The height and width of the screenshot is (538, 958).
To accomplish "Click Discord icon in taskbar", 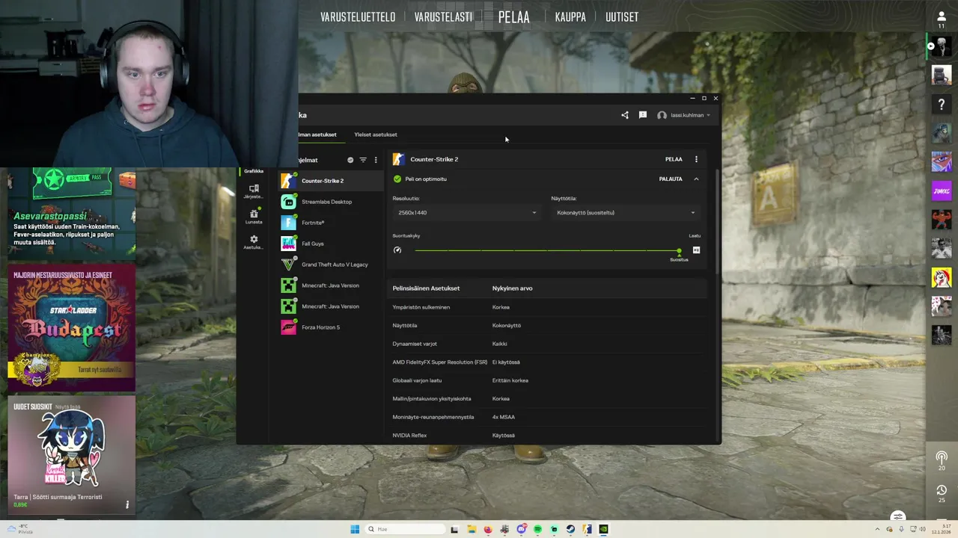I will [521, 529].
